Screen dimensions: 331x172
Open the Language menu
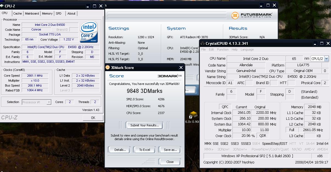pyautogui.click(x=247, y=49)
